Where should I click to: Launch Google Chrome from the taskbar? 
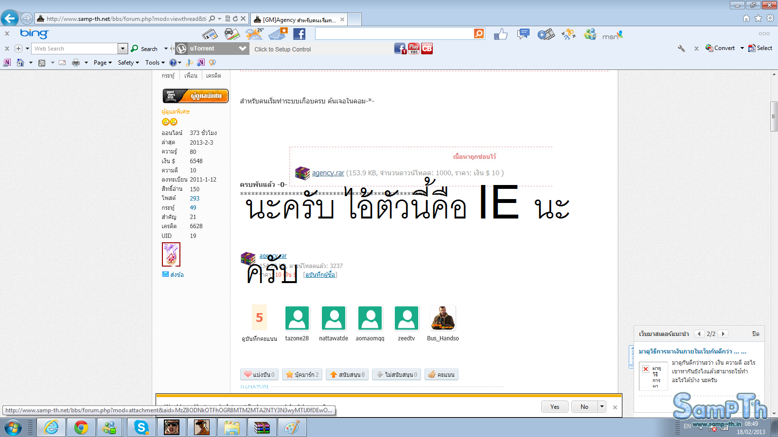(81, 427)
